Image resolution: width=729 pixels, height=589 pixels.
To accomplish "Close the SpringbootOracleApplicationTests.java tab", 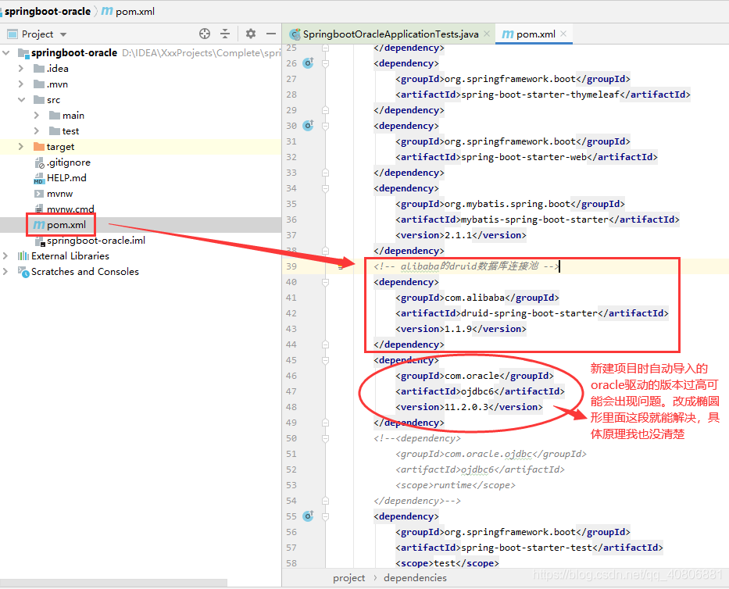I will 487,34.
